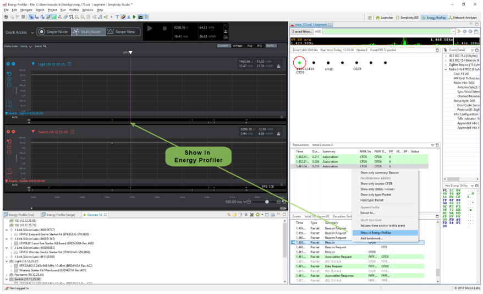Click the Open Perspective icon
483x294 pixels.
370,18
